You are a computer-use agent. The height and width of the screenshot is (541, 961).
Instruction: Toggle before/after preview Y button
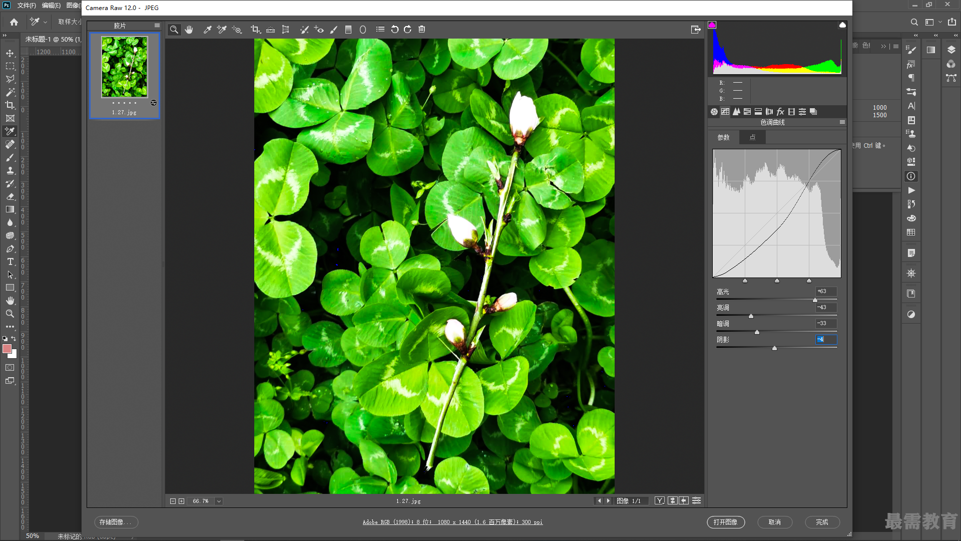click(x=660, y=500)
